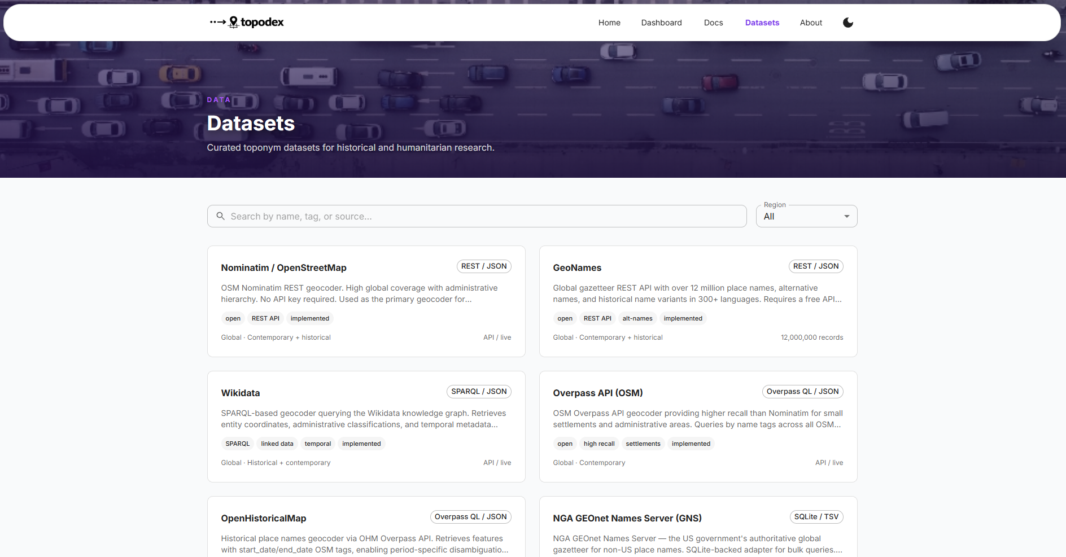Click the SPARQL / JSON badge on Wikidata
Image resolution: width=1066 pixels, height=557 pixels.
point(479,392)
